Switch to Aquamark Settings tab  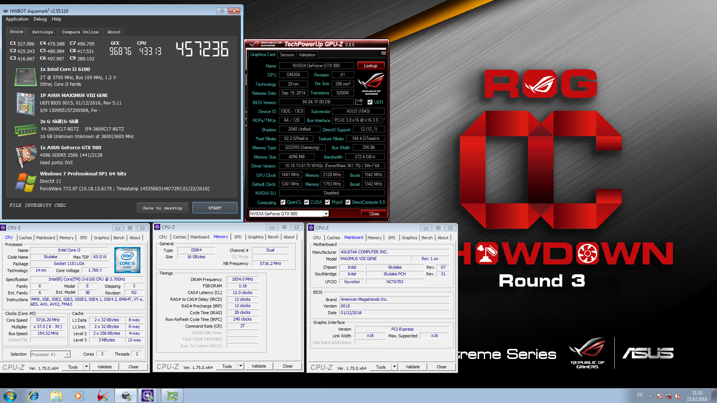(42, 32)
